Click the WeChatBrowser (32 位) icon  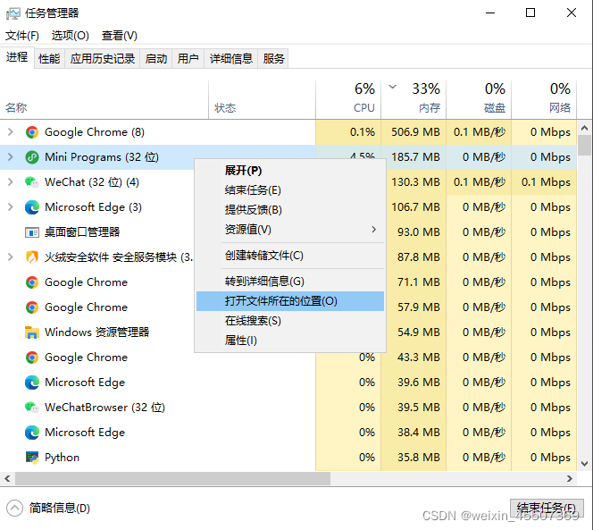pos(32,408)
